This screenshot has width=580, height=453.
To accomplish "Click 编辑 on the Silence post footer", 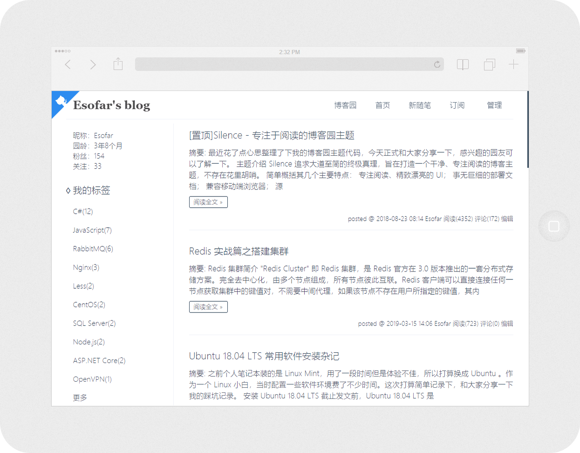I will tap(507, 219).
